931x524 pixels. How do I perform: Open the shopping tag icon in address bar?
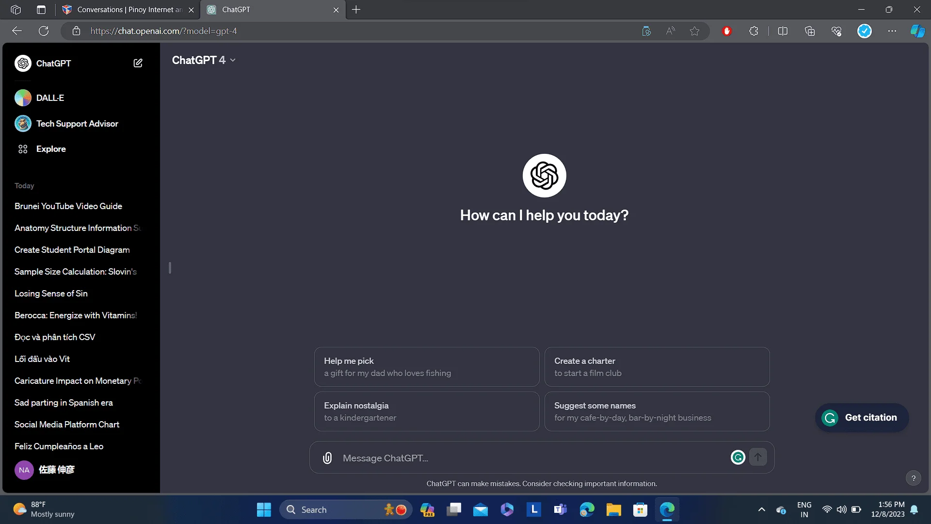coord(646,31)
